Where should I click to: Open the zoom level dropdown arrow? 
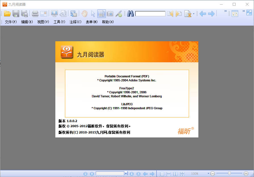point(208,174)
